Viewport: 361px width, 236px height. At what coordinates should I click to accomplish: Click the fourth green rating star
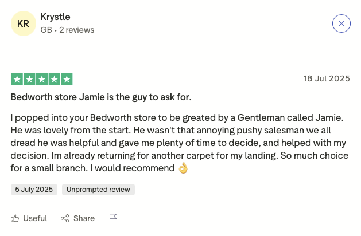[55, 79]
